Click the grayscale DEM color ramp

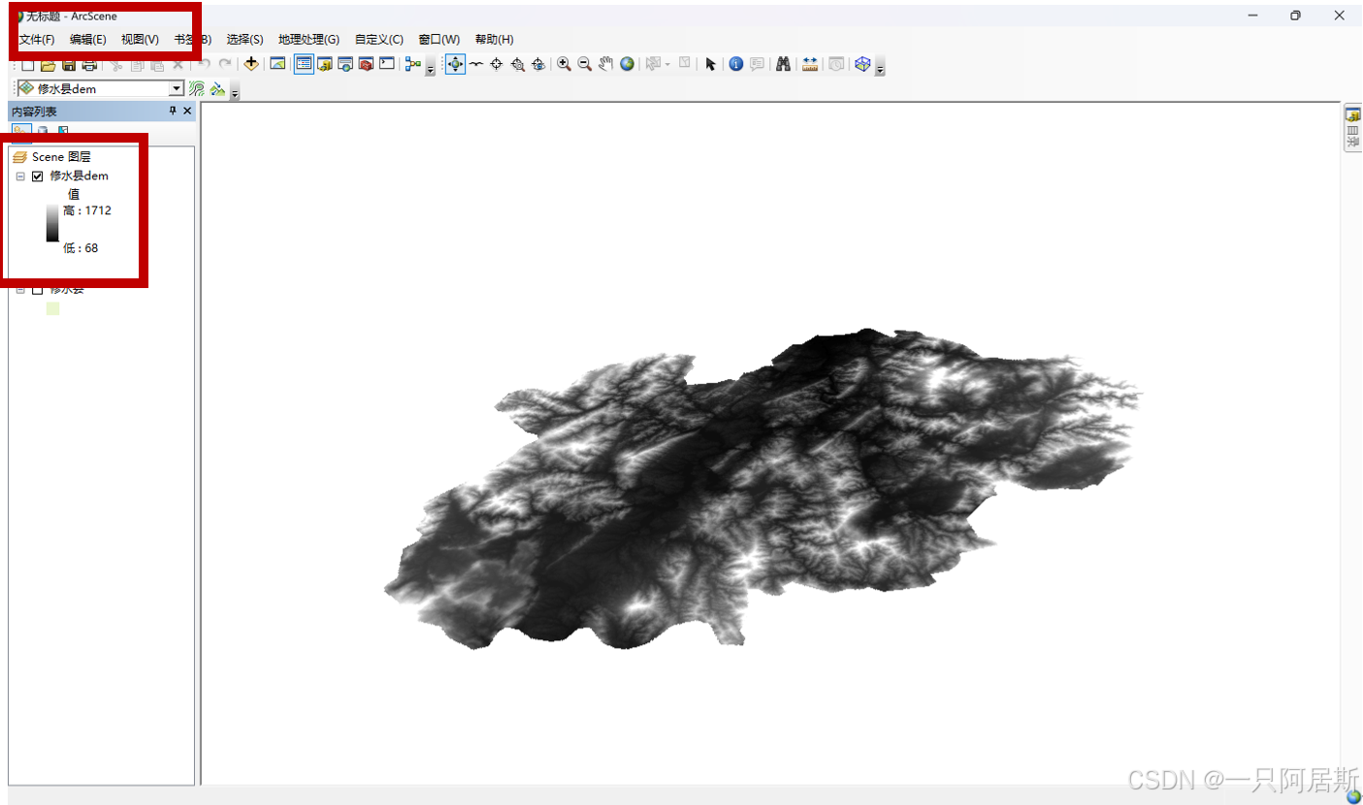(x=52, y=223)
